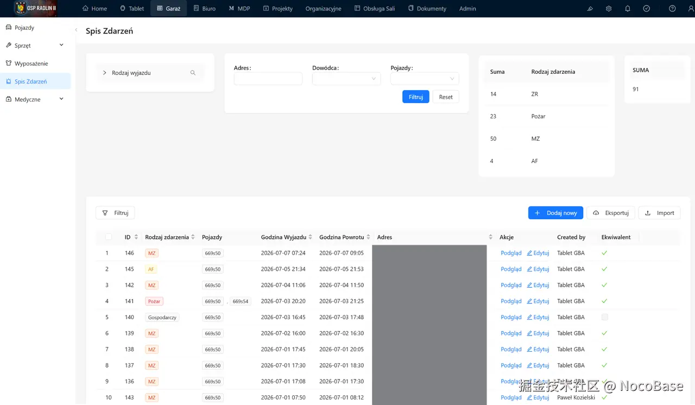Click Edytuj for row ID 138
This screenshot has height=405, width=695.
pos(538,349)
